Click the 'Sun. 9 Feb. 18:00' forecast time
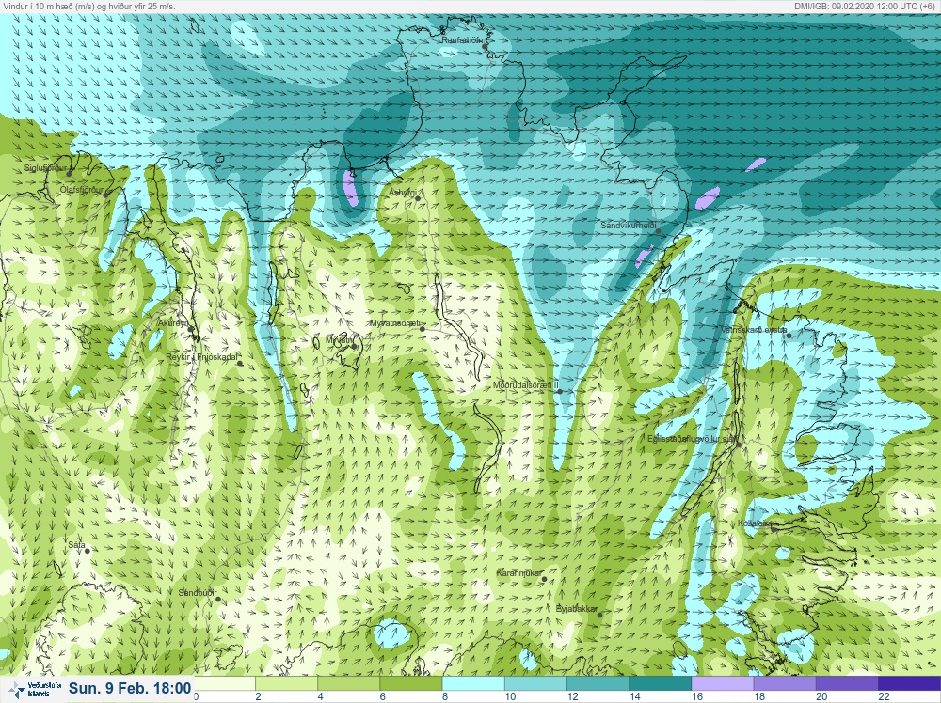The width and height of the screenshot is (941, 703). [x=130, y=688]
